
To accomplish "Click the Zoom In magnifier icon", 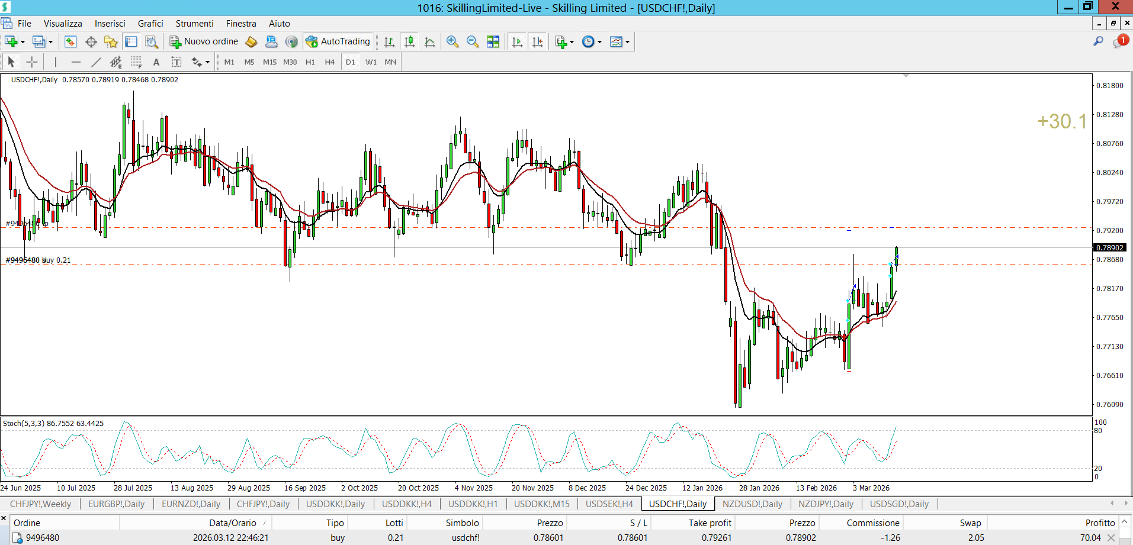I will pos(452,41).
